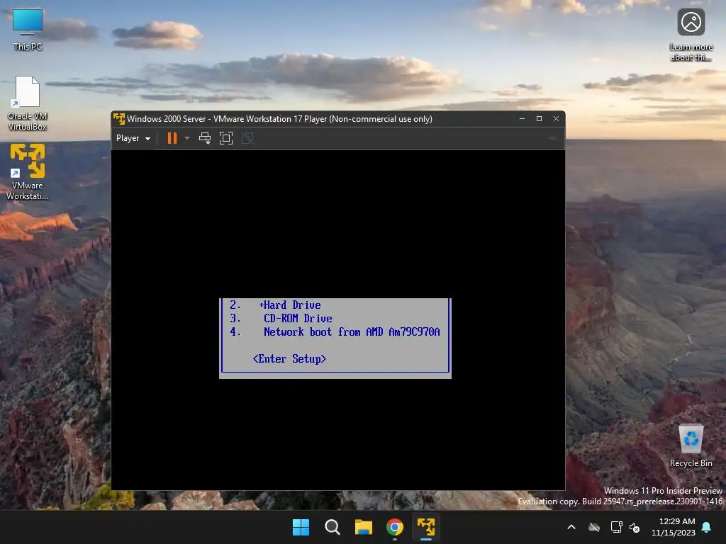Pause the virtual machine with orange button
Image resolution: width=726 pixels, height=544 pixels.
click(x=172, y=138)
